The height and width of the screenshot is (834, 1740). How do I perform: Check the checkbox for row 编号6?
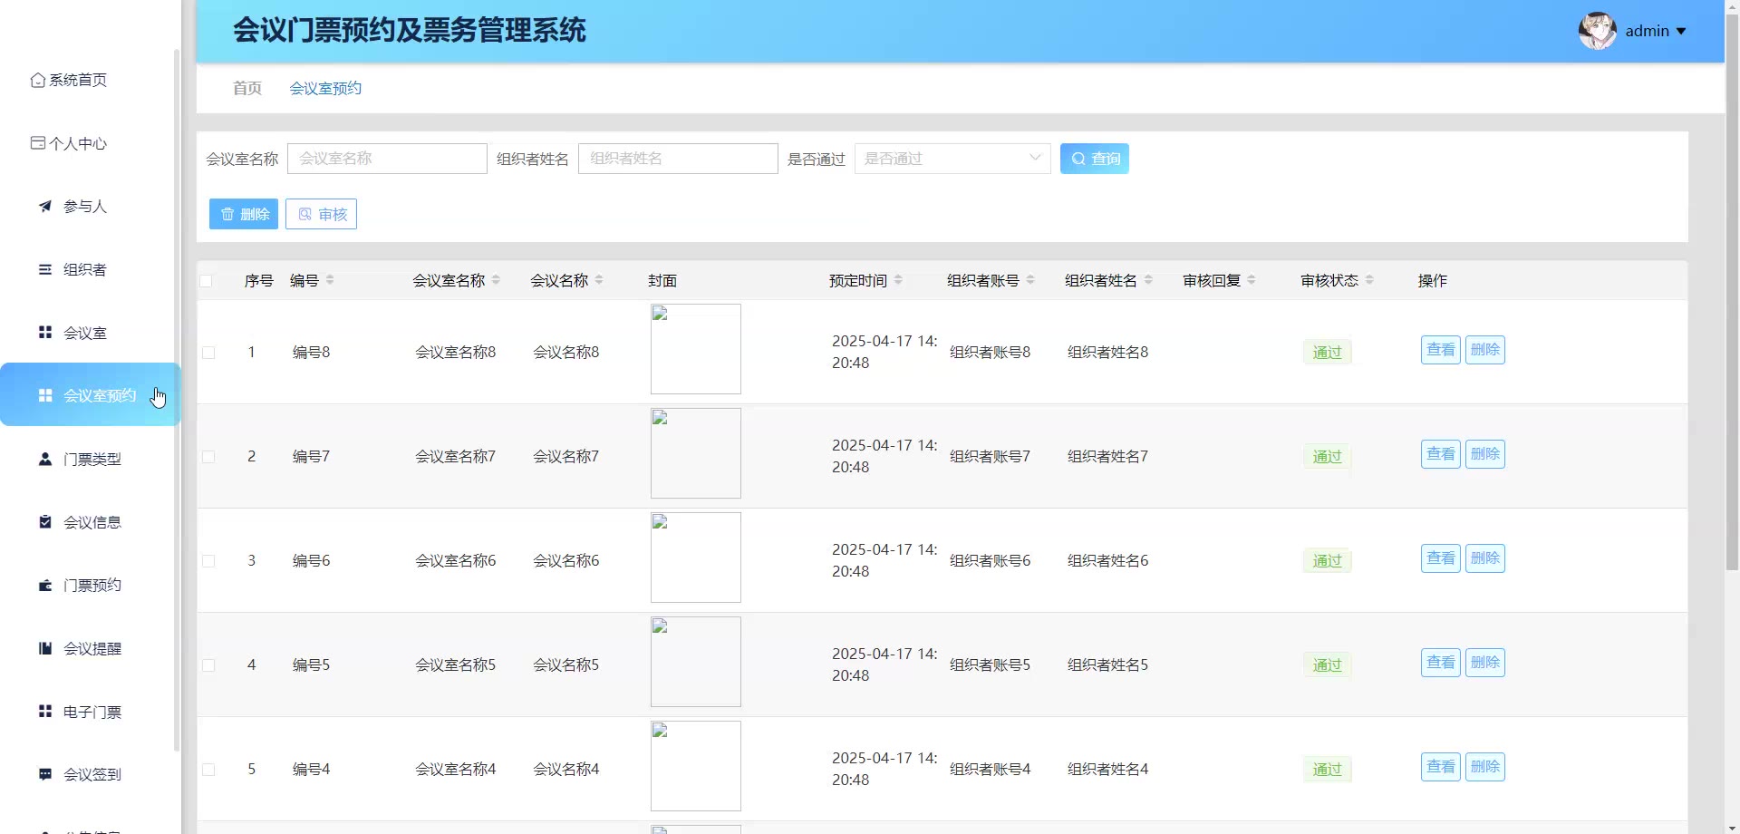pos(208,561)
